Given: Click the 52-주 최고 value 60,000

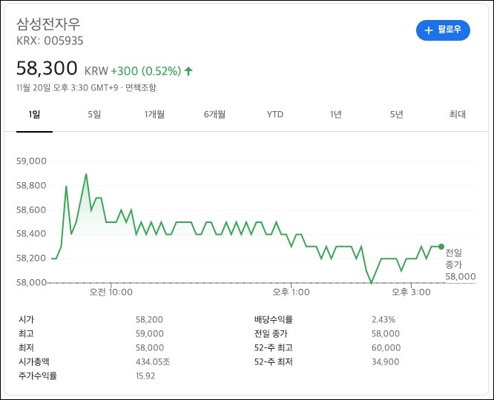Looking at the screenshot, I should (x=386, y=347).
